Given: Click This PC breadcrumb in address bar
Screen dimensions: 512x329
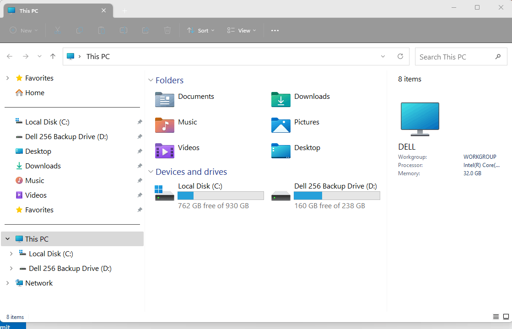Looking at the screenshot, I should [x=98, y=57].
